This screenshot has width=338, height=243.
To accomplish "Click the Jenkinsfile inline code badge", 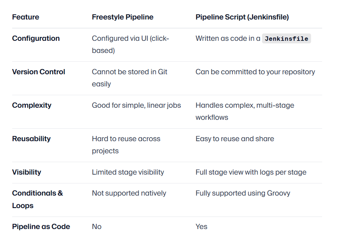I will (286, 39).
